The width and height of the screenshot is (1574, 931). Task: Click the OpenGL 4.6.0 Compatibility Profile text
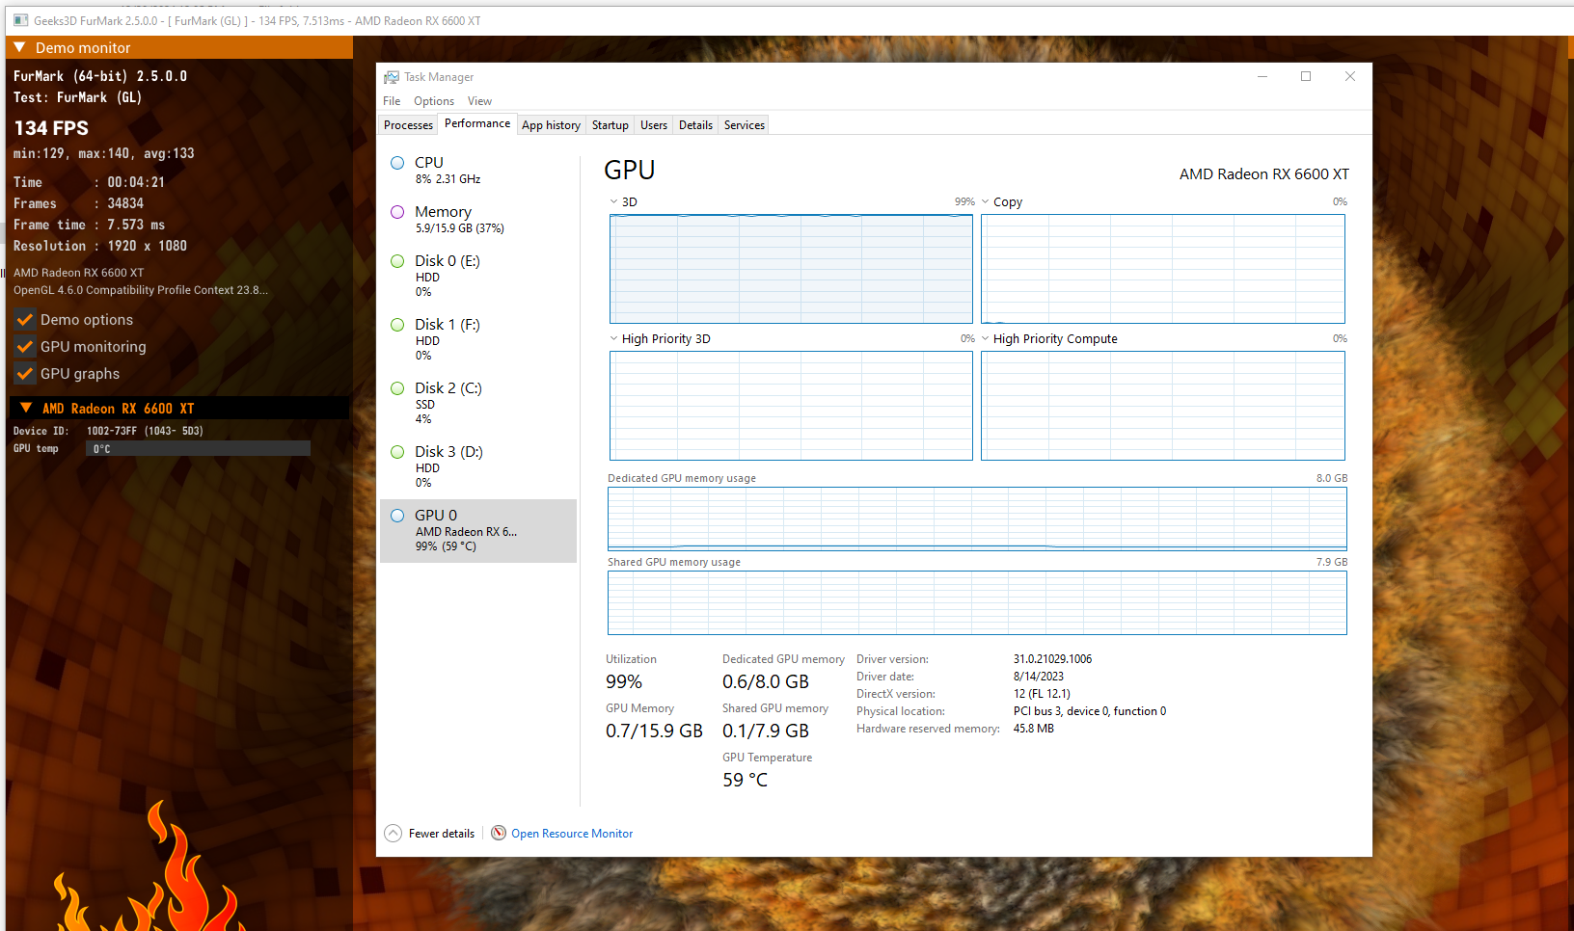[x=141, y=290]
